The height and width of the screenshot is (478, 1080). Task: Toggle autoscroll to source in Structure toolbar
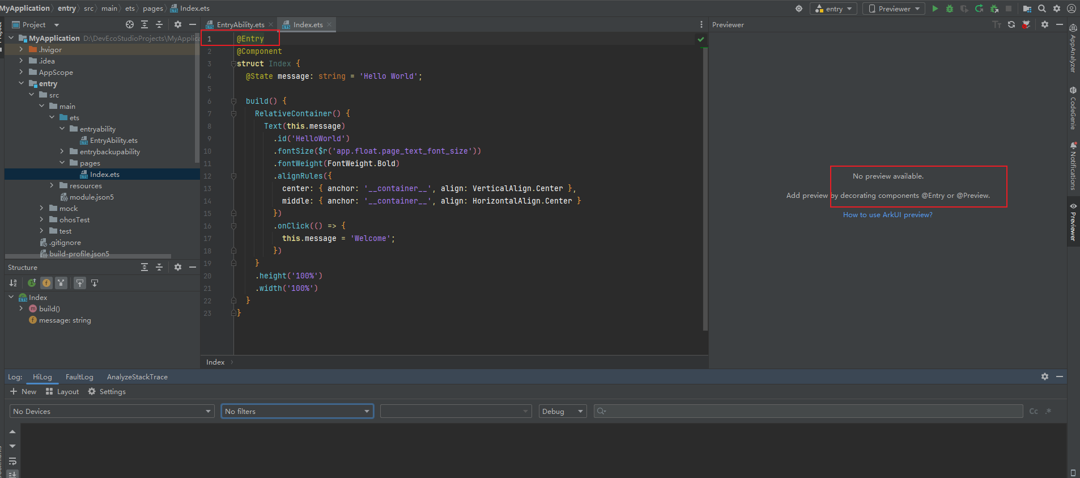click(x=80, y=283)
